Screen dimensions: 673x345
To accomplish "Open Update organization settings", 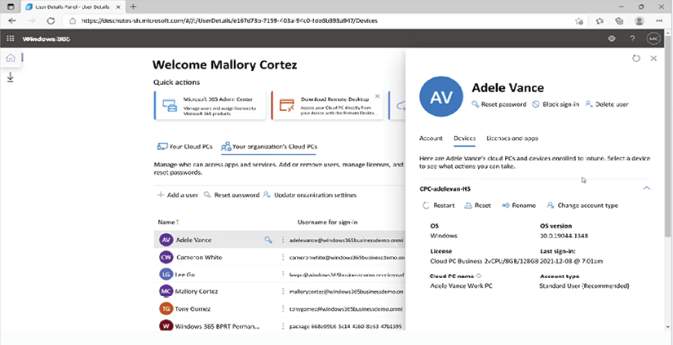I will pyautogui.click(x=309, y=195).
